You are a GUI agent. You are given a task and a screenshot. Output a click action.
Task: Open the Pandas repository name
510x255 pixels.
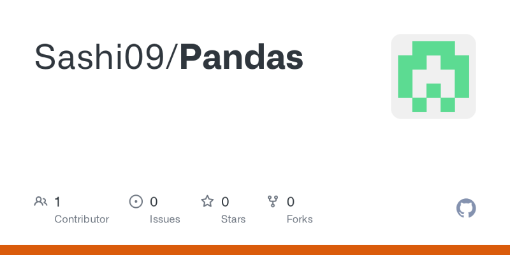[241, 58]
